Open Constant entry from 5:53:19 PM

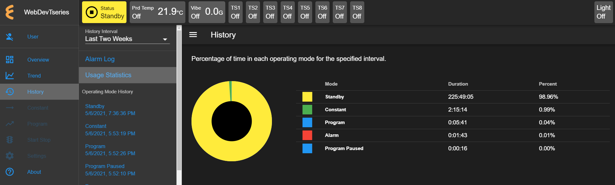[x=110, y=130]
